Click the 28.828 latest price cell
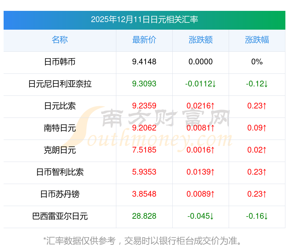This screenshot has height=252, width=289. [x=144, y=216]
